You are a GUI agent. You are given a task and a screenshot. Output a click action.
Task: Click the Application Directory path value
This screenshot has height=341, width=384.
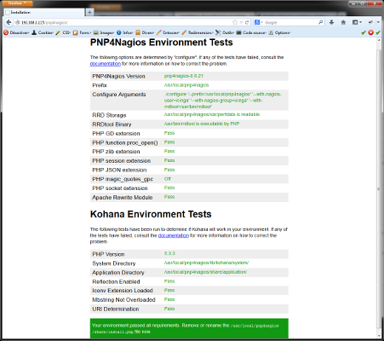click(x=205, y=272)
